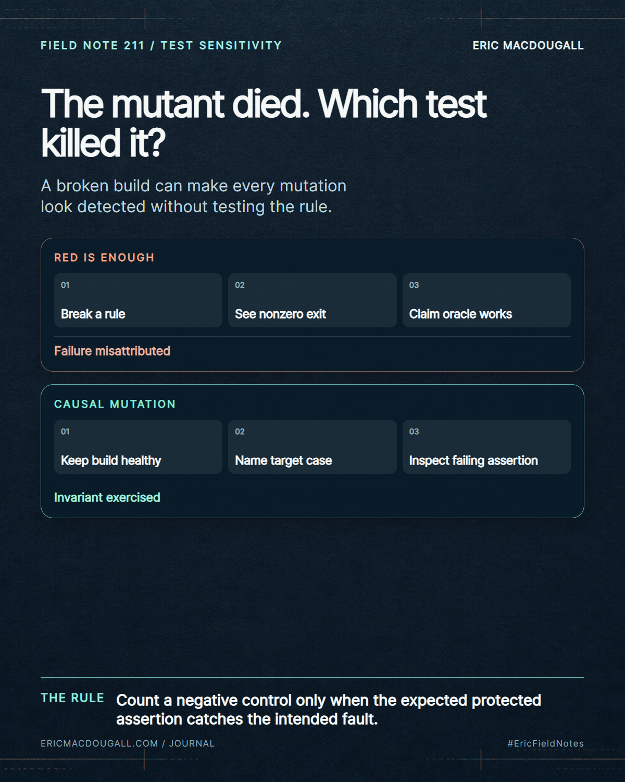
Task: Click the 'THE RULE' label
Action: click(72, 698)
